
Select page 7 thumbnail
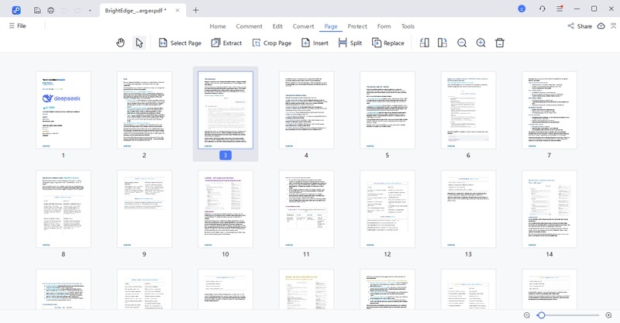point(549,110)
